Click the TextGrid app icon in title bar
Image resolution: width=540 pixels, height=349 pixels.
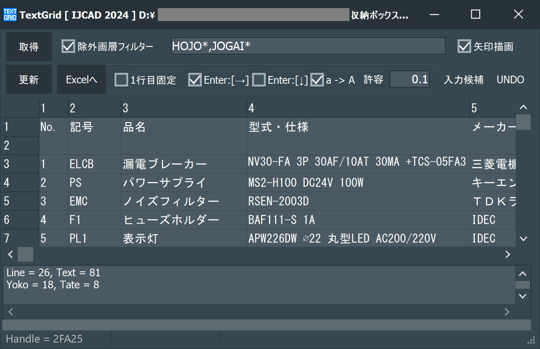tap(10, 15)
